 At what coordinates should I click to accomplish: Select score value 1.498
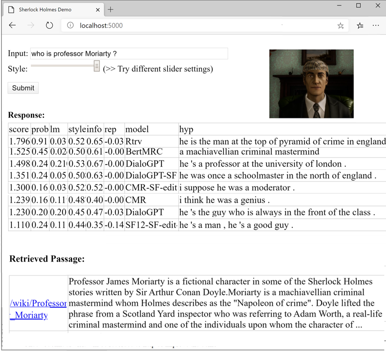[x=19, y=164]
